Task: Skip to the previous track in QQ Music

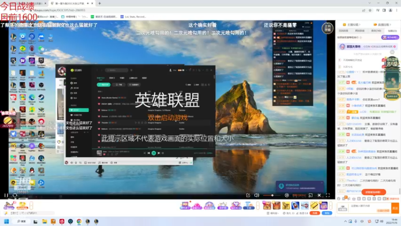Action: (x=149, y=153)
